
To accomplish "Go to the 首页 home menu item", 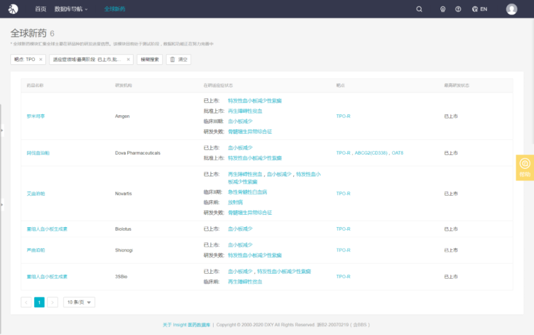I will point(41,9).
